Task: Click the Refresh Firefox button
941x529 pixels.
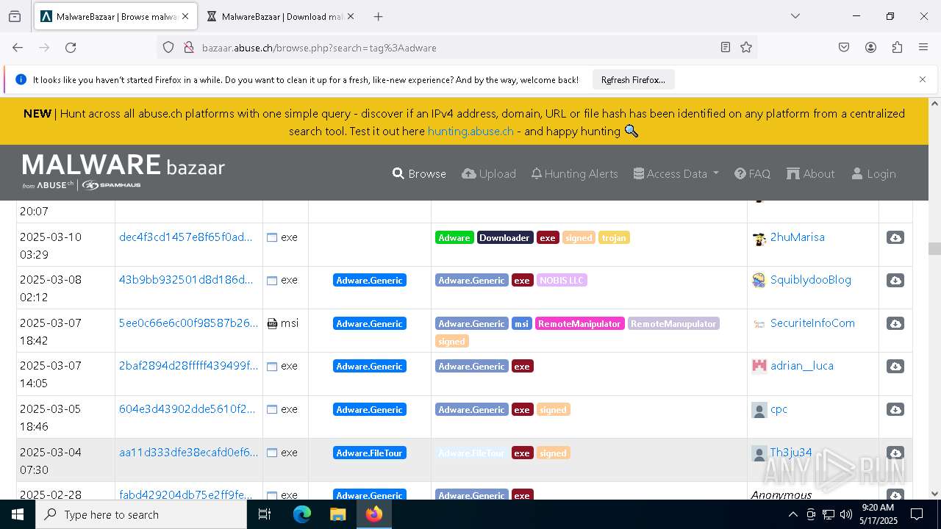Action: click(x=633, y=80)
